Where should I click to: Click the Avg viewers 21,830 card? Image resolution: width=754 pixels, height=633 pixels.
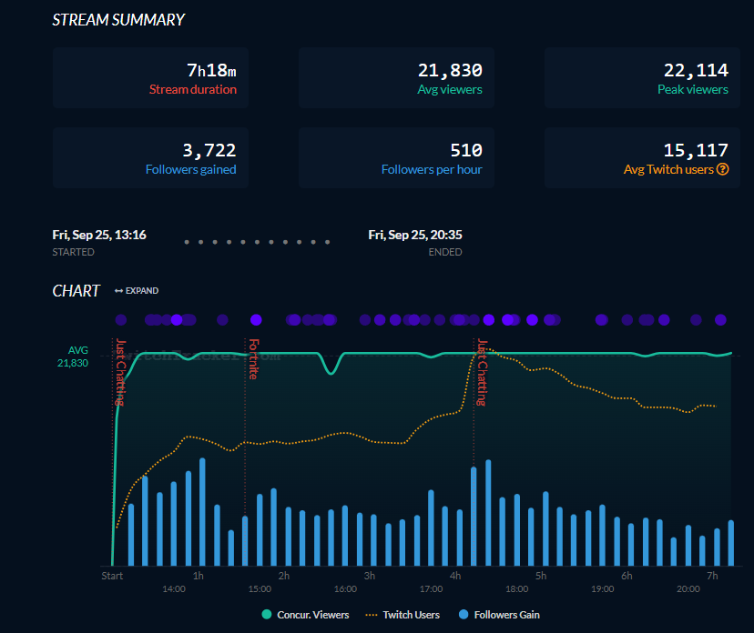pyautogui.click(x=396, y=78)
